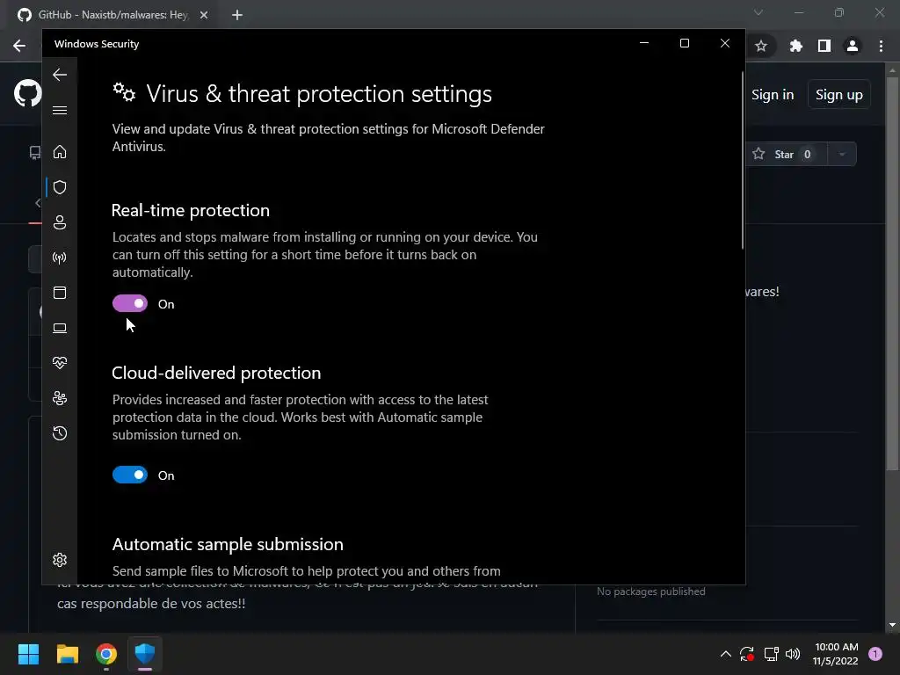Click Sign up on GitHub page
Screen dimensions: 900x675
pos(839,95)
